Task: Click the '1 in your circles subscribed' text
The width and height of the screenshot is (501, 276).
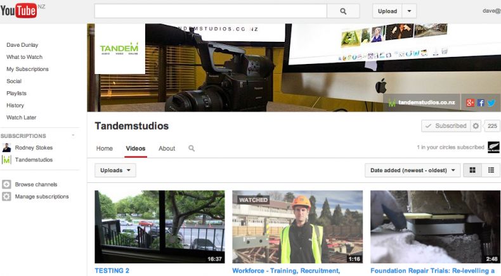Action: point(450,147)
